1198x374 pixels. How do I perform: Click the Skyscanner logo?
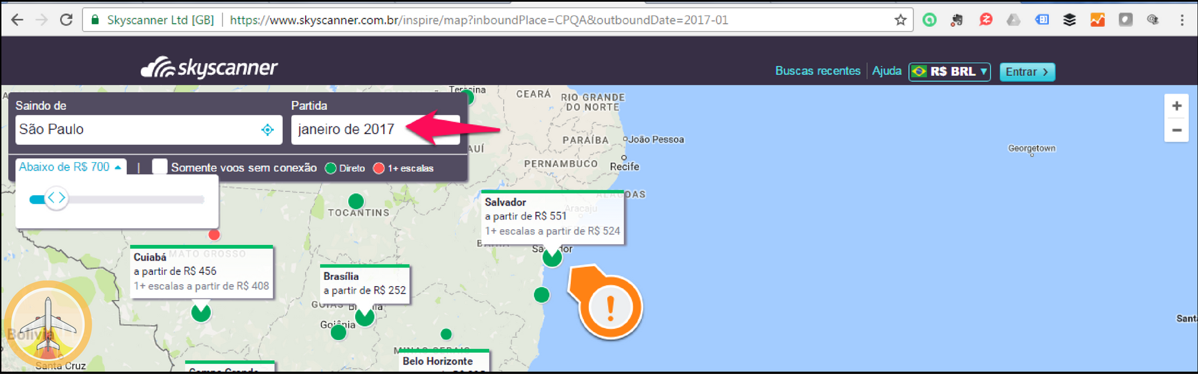[x=209, y=67]
